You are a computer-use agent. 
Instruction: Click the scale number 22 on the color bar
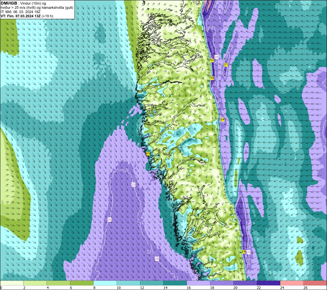click(x=259, y=288)
